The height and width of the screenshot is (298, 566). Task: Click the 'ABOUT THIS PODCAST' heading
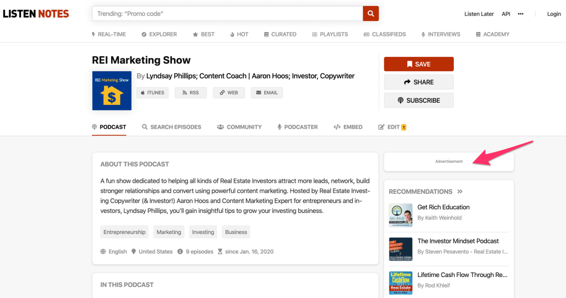click(135, 164)
